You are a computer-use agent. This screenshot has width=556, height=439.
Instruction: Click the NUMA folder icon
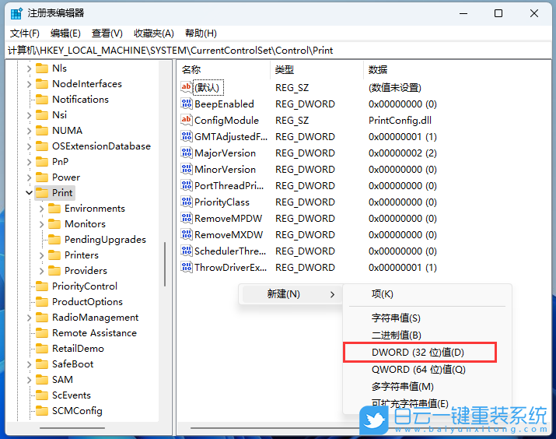pos(42,131)
